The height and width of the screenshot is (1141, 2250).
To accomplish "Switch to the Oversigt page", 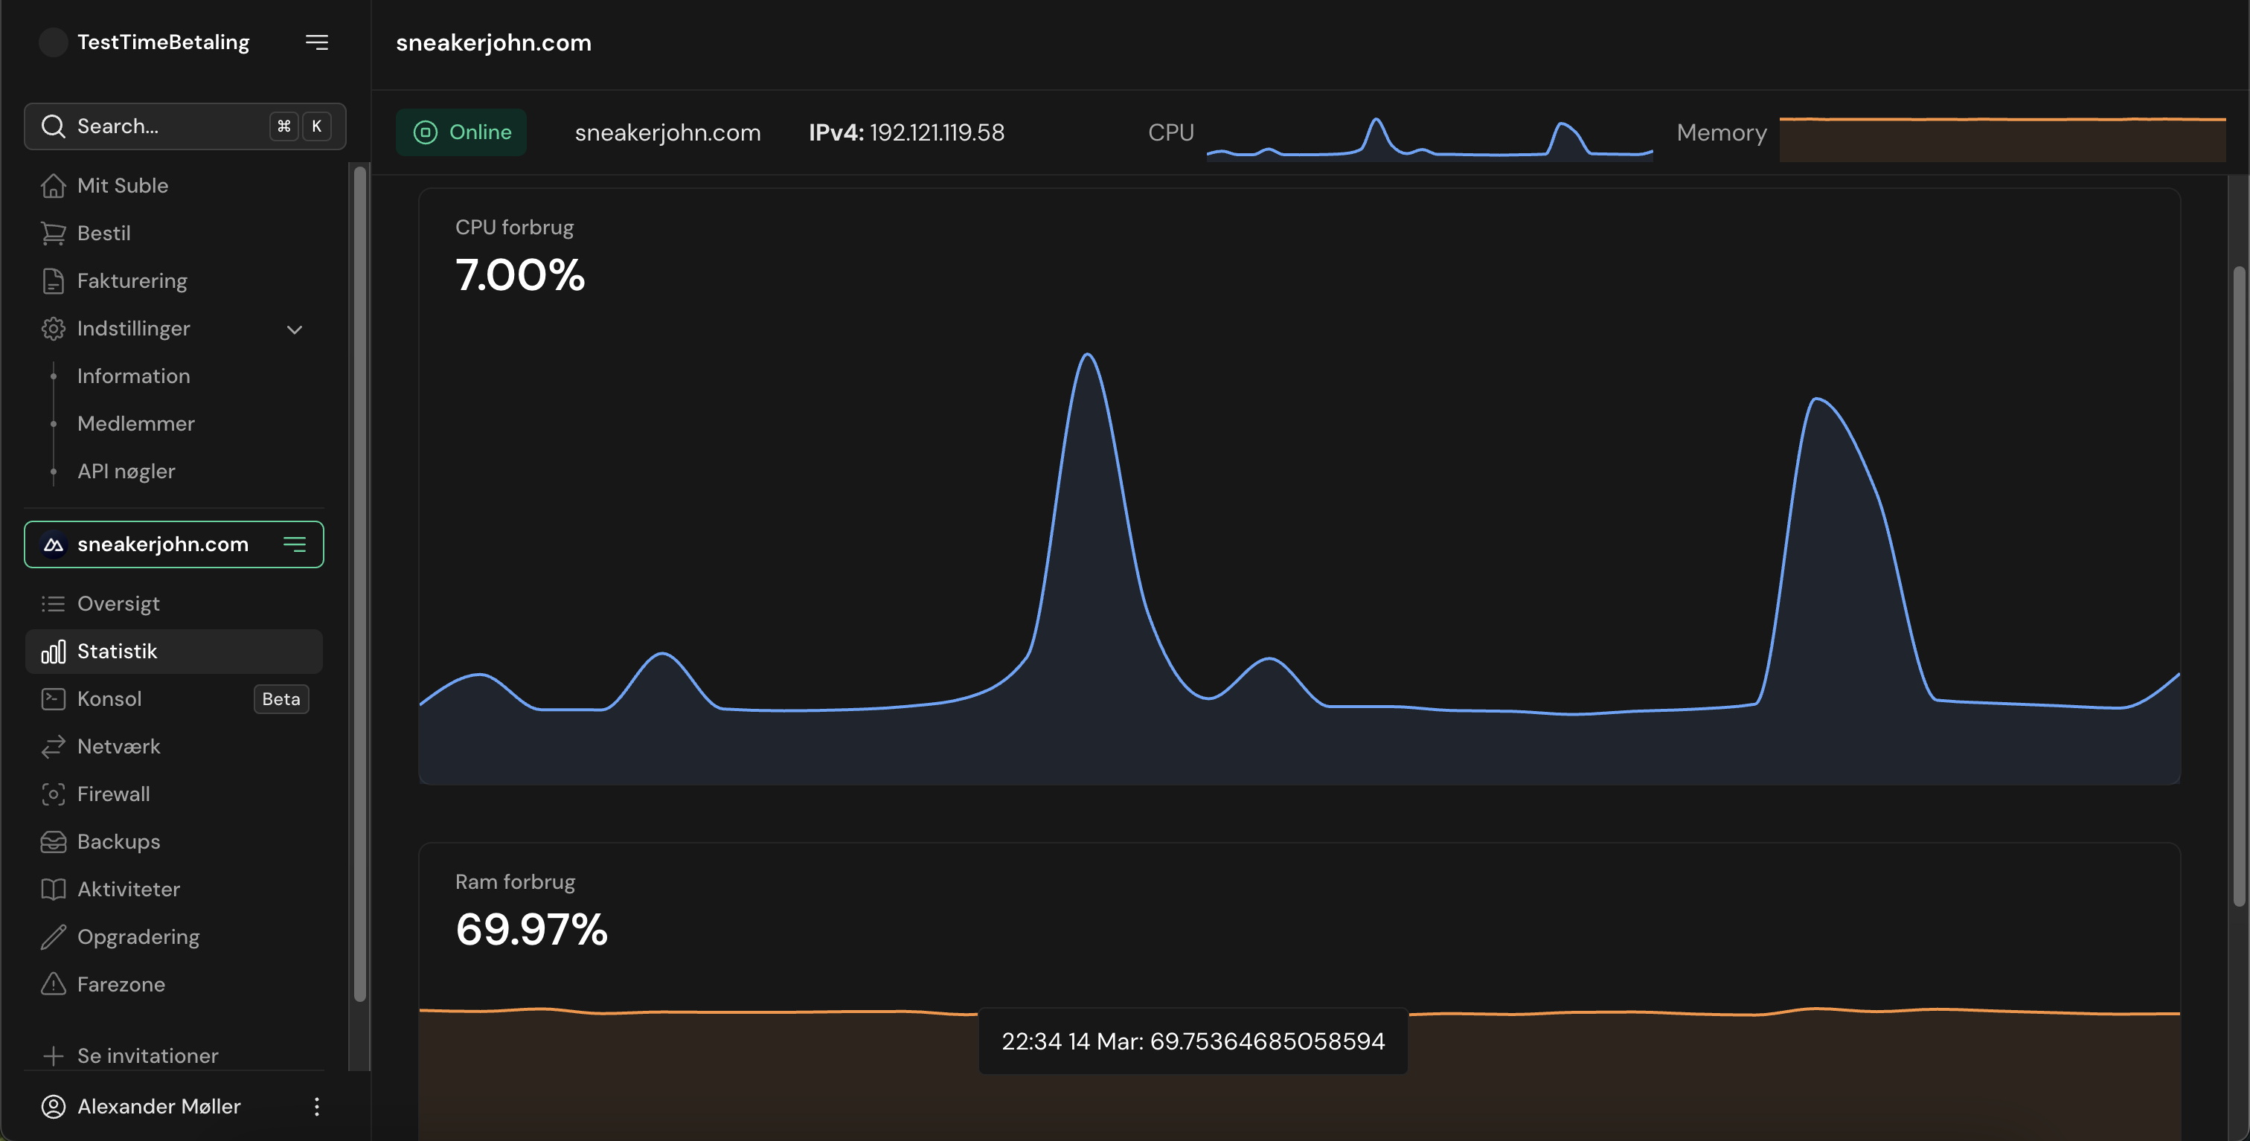I will [118, 603].
